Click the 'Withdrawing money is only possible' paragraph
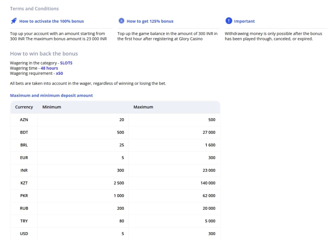Viewport: 332px width, 240px height. [x=273, y=36]
